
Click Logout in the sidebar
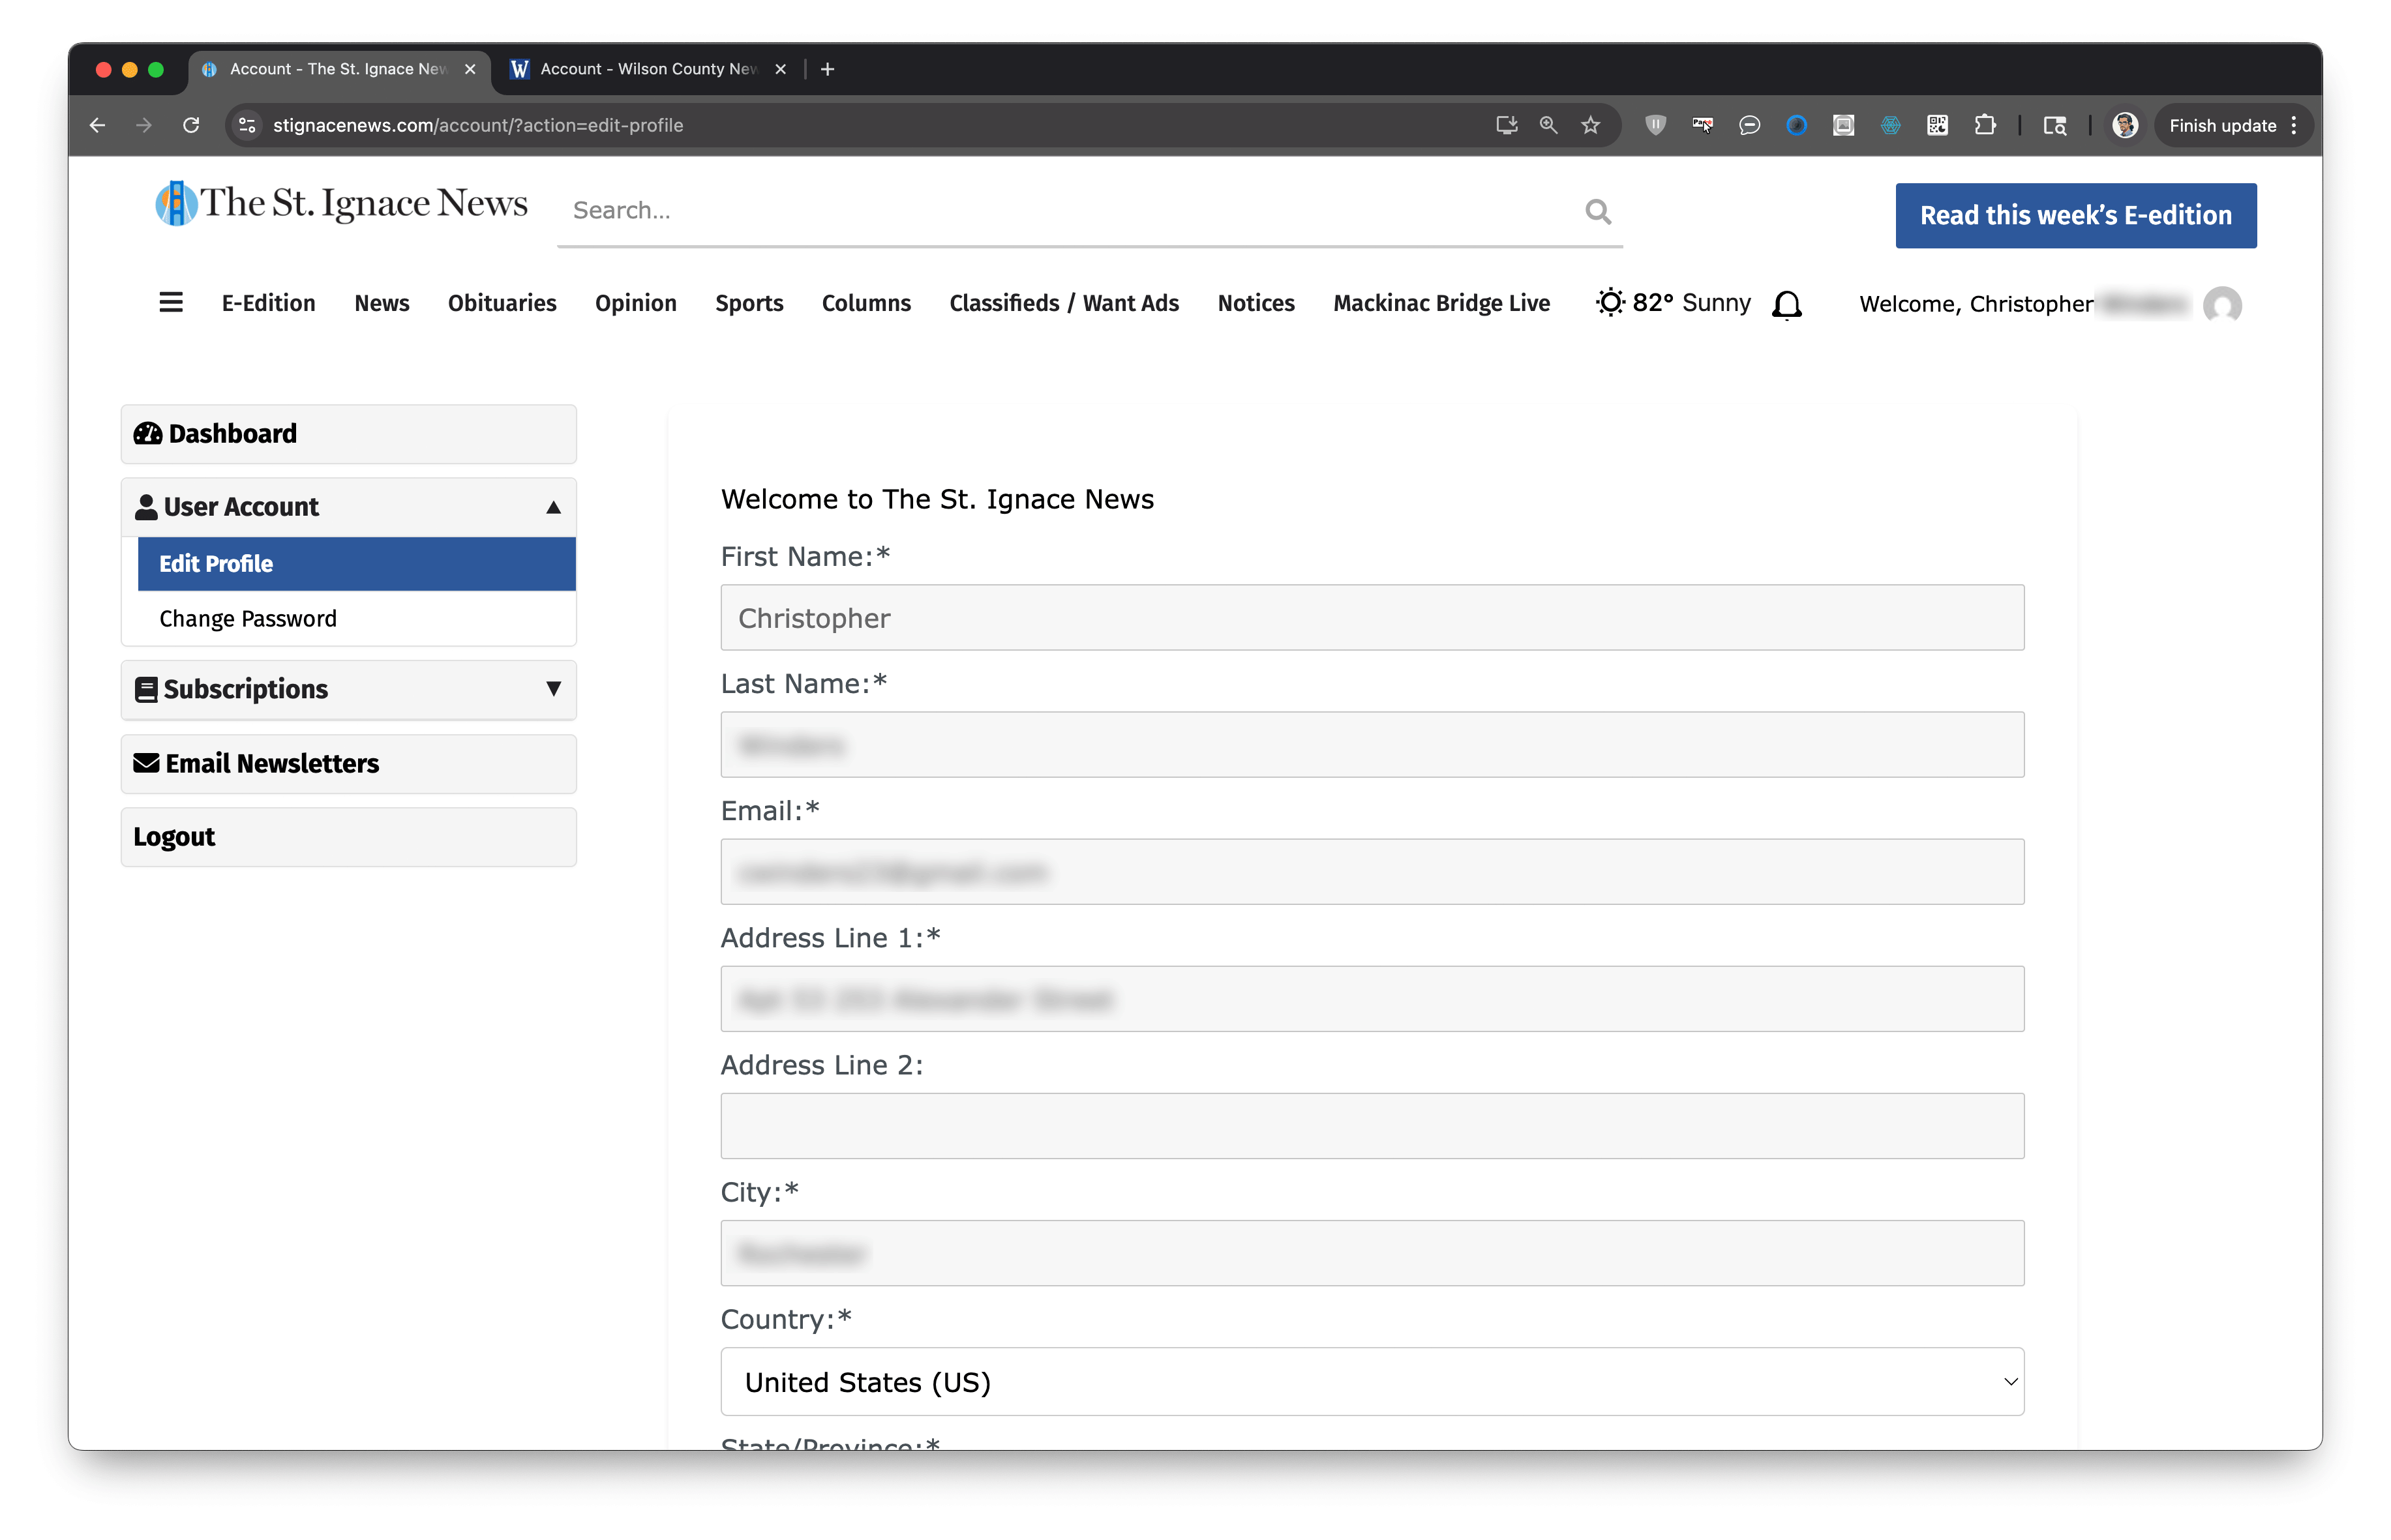tap(348, 836)
